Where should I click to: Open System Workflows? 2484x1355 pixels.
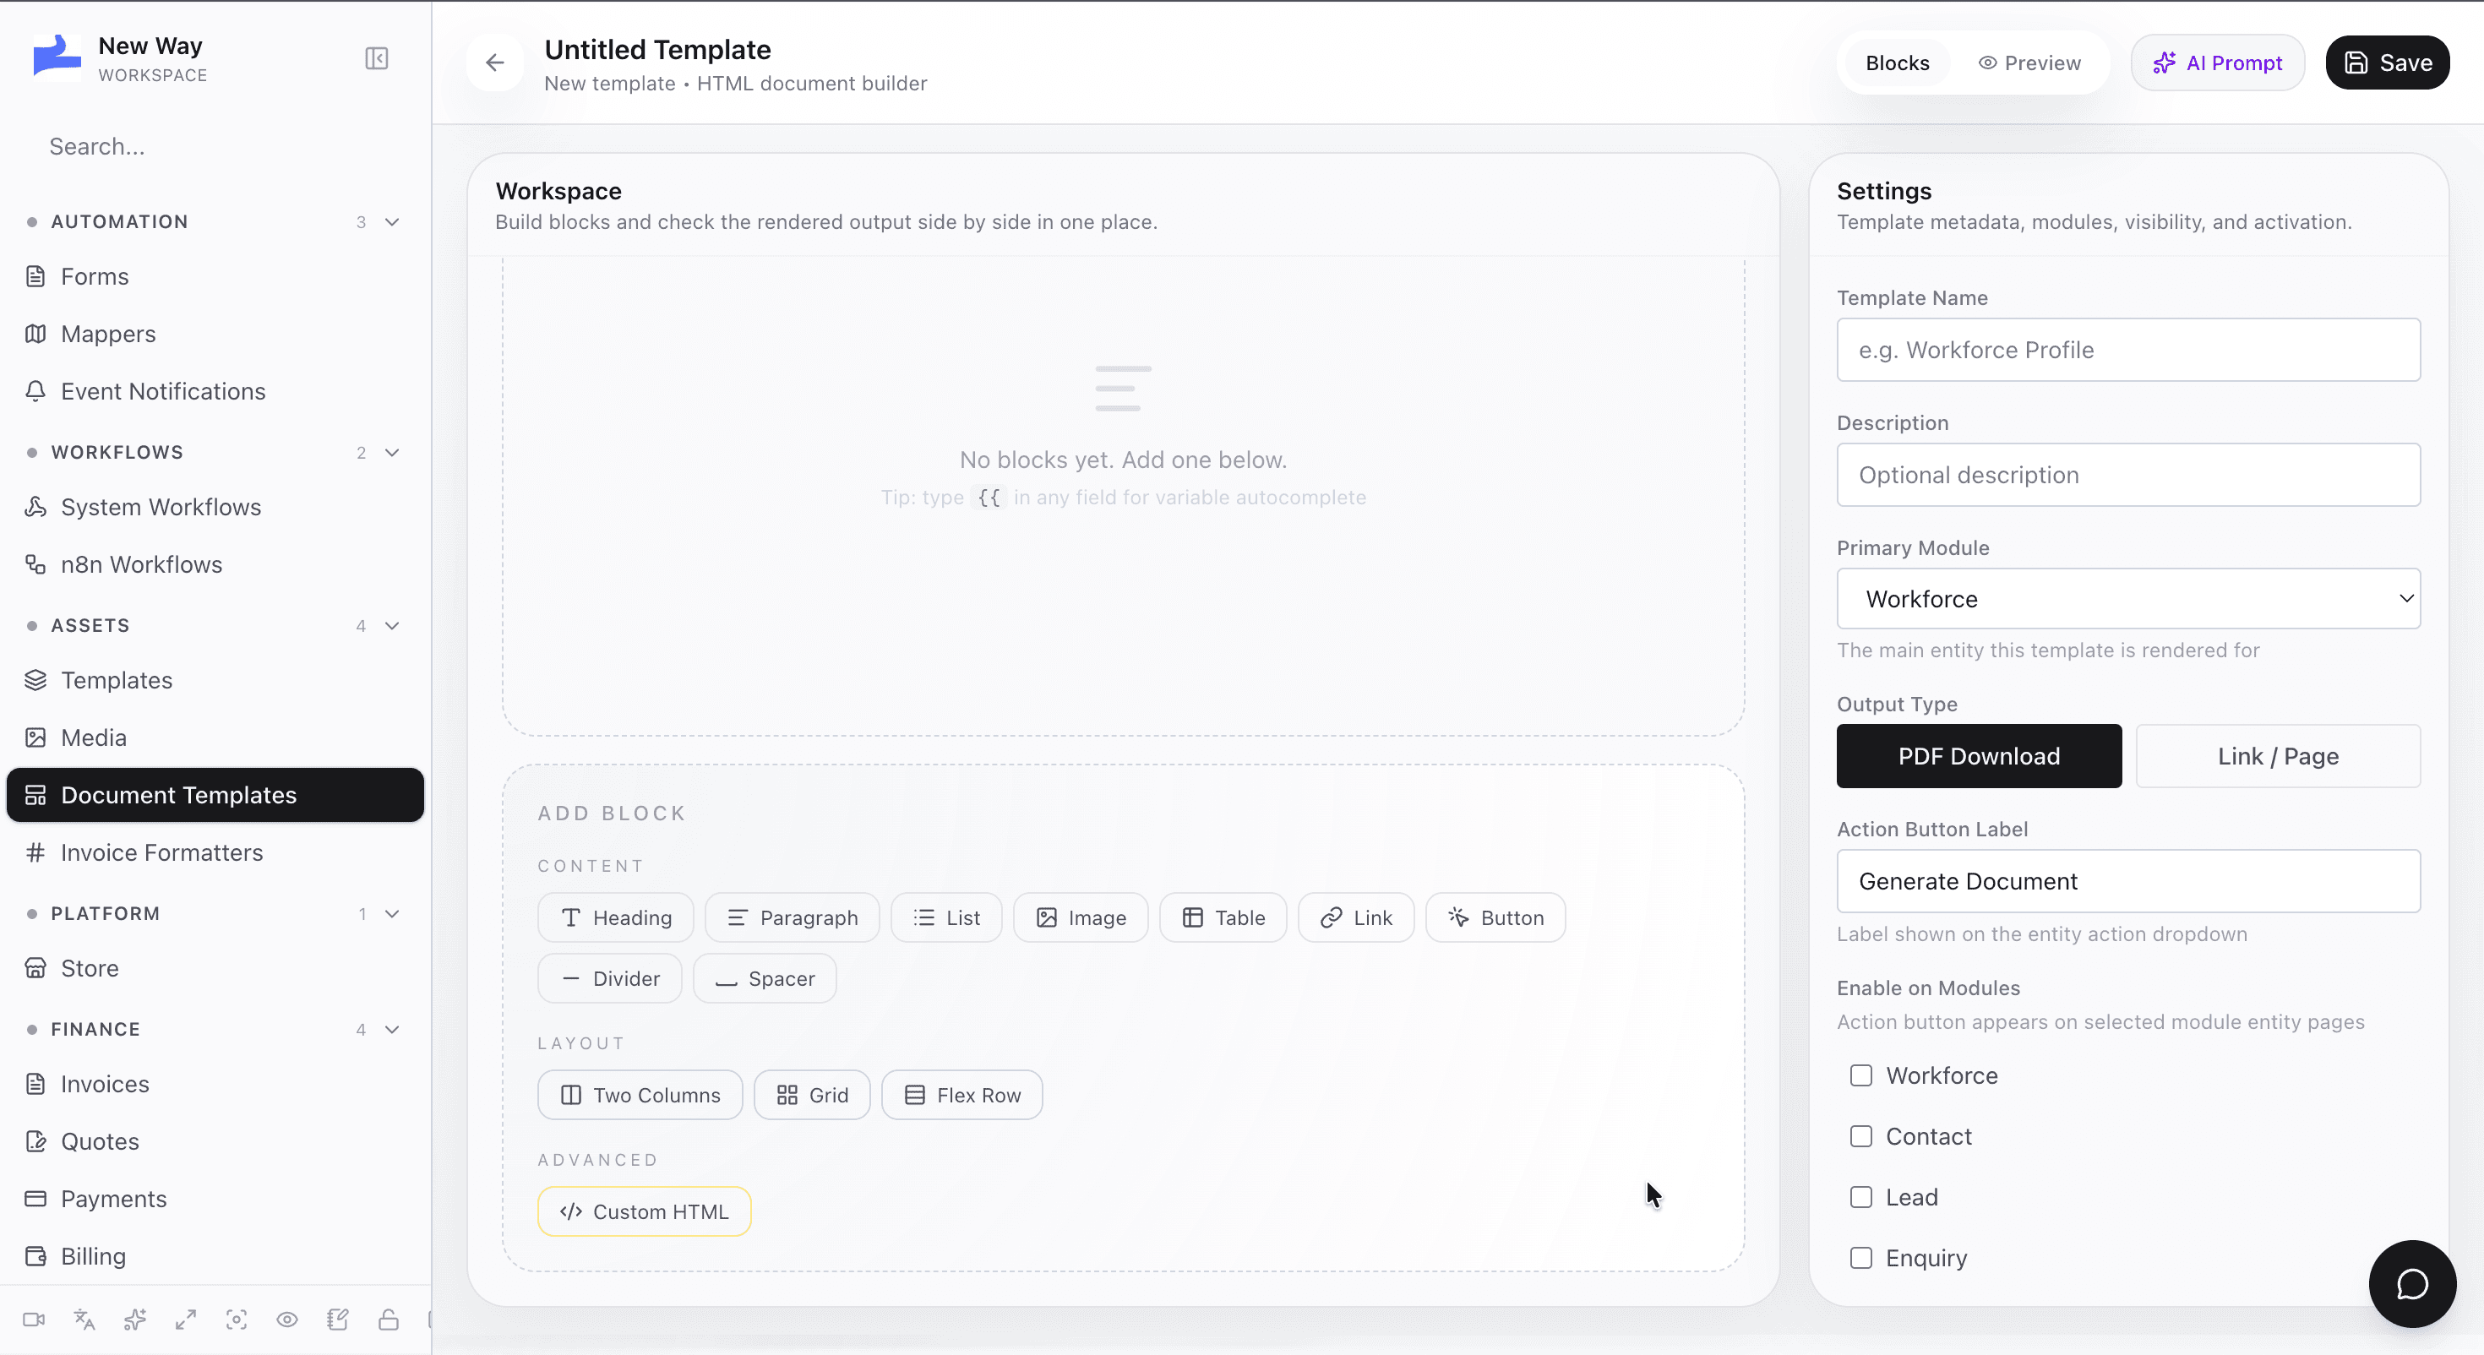[215, 508]
